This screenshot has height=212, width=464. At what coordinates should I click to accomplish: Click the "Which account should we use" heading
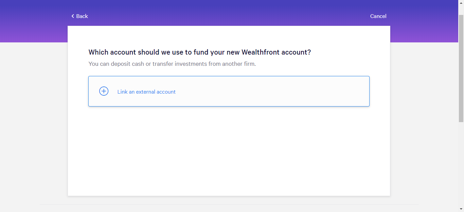(x=199, y=52)
